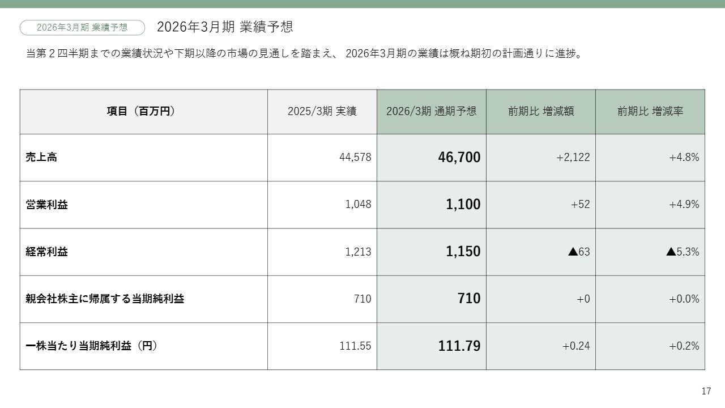Viewport: 725px width, 408px height.
Task: Click the 111.79 earnings per share forecast
Action: pos(459,346)
